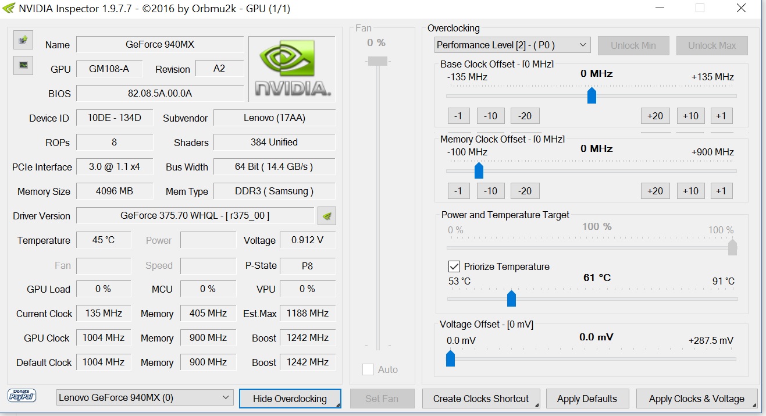Viewport: 766px width, 416px height.
Task: Click the Temperature field showing 45 °C
Action: (104, 240)
